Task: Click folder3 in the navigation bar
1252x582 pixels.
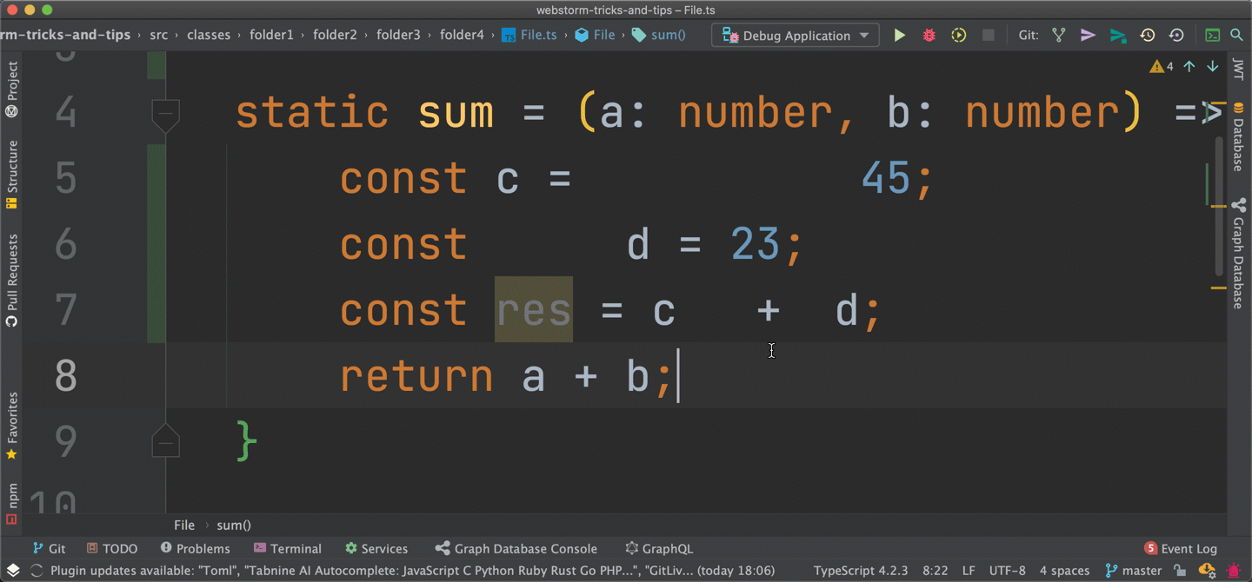Action: pyautogui.click(x=398, y=36)
